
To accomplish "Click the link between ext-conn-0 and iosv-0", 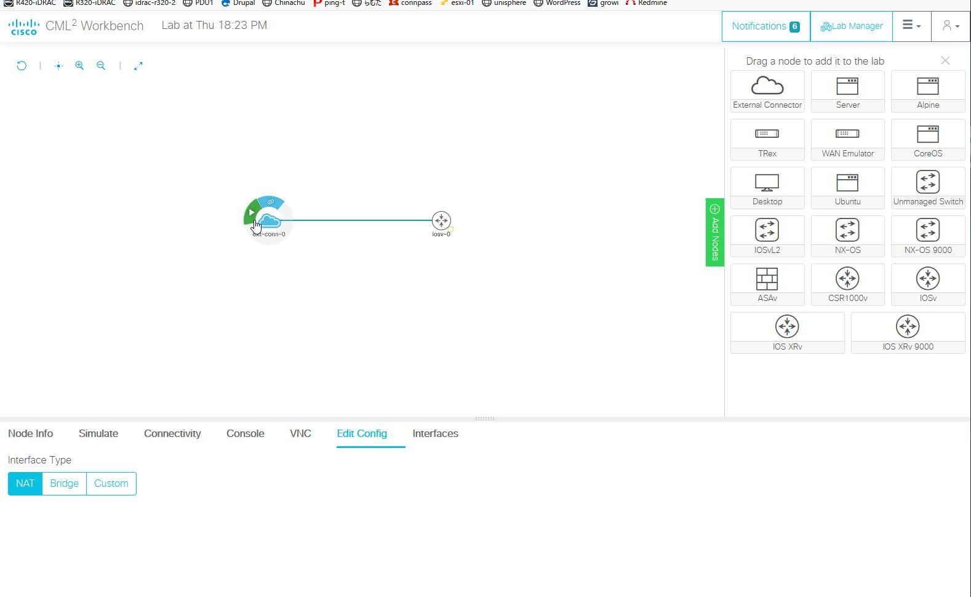I will click(357, 220).
